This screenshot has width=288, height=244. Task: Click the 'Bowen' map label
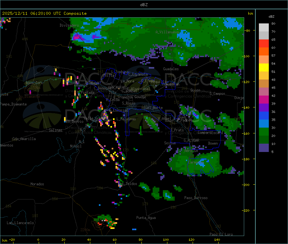point(213,143)
